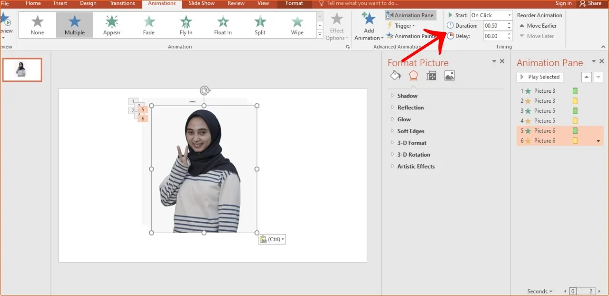Screen dimensions: 609x296
Task: Click the Share button
Action: [x=590, y=3]
